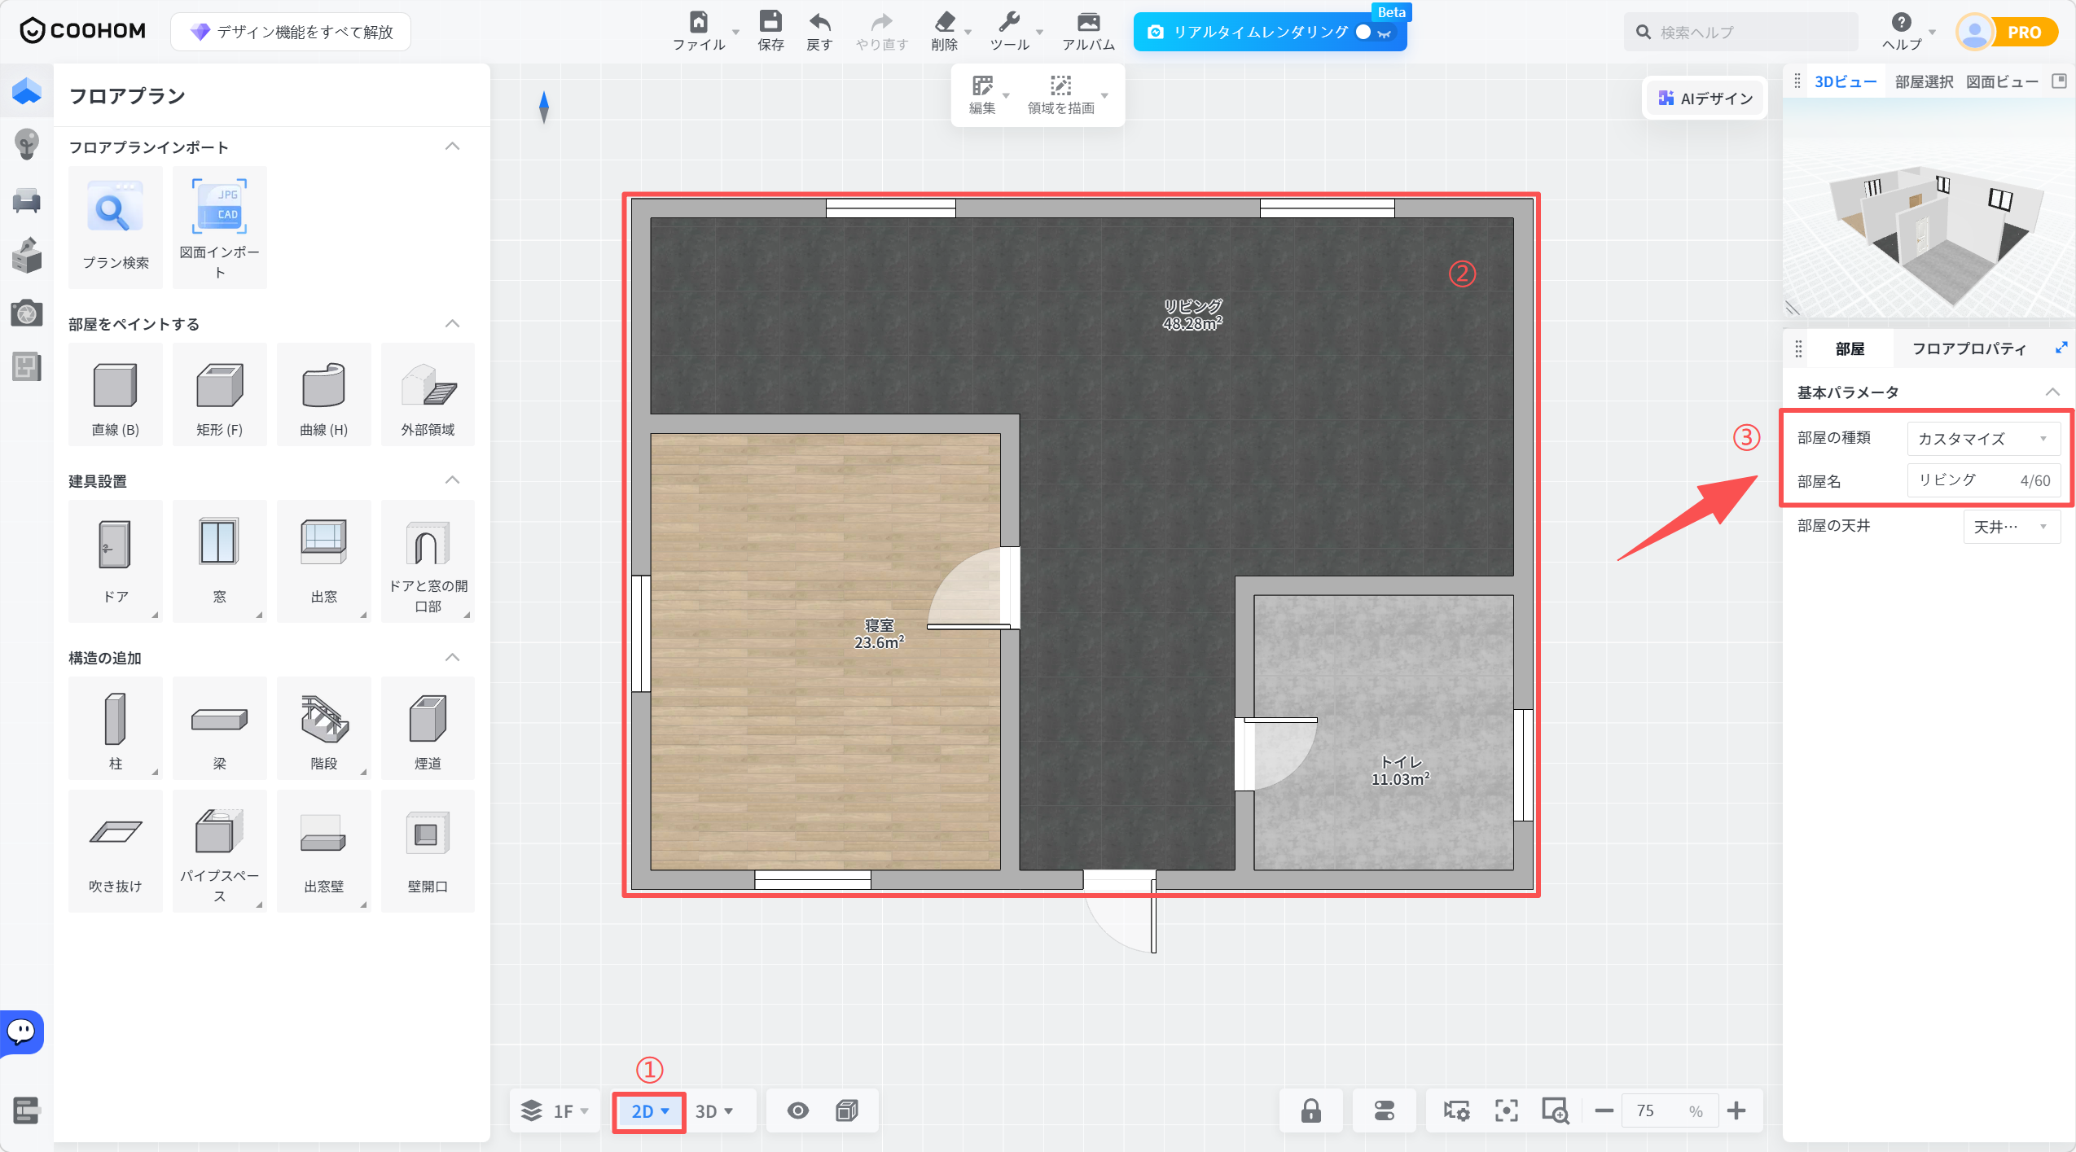Select the 部屋 properties tab

(1850, 349)
